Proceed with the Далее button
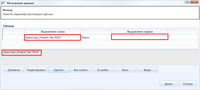Viewport: 200px width, 90px height. 168,84
